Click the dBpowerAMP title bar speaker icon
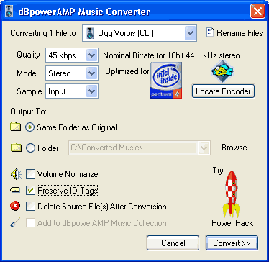 click(9, 12)
